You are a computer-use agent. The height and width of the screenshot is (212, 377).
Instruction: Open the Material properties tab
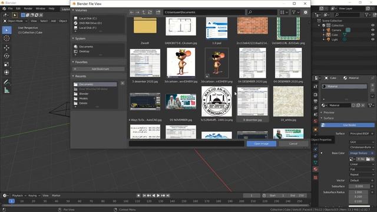point(316,169)
